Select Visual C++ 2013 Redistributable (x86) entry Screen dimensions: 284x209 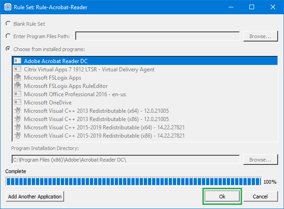(145, 119)
